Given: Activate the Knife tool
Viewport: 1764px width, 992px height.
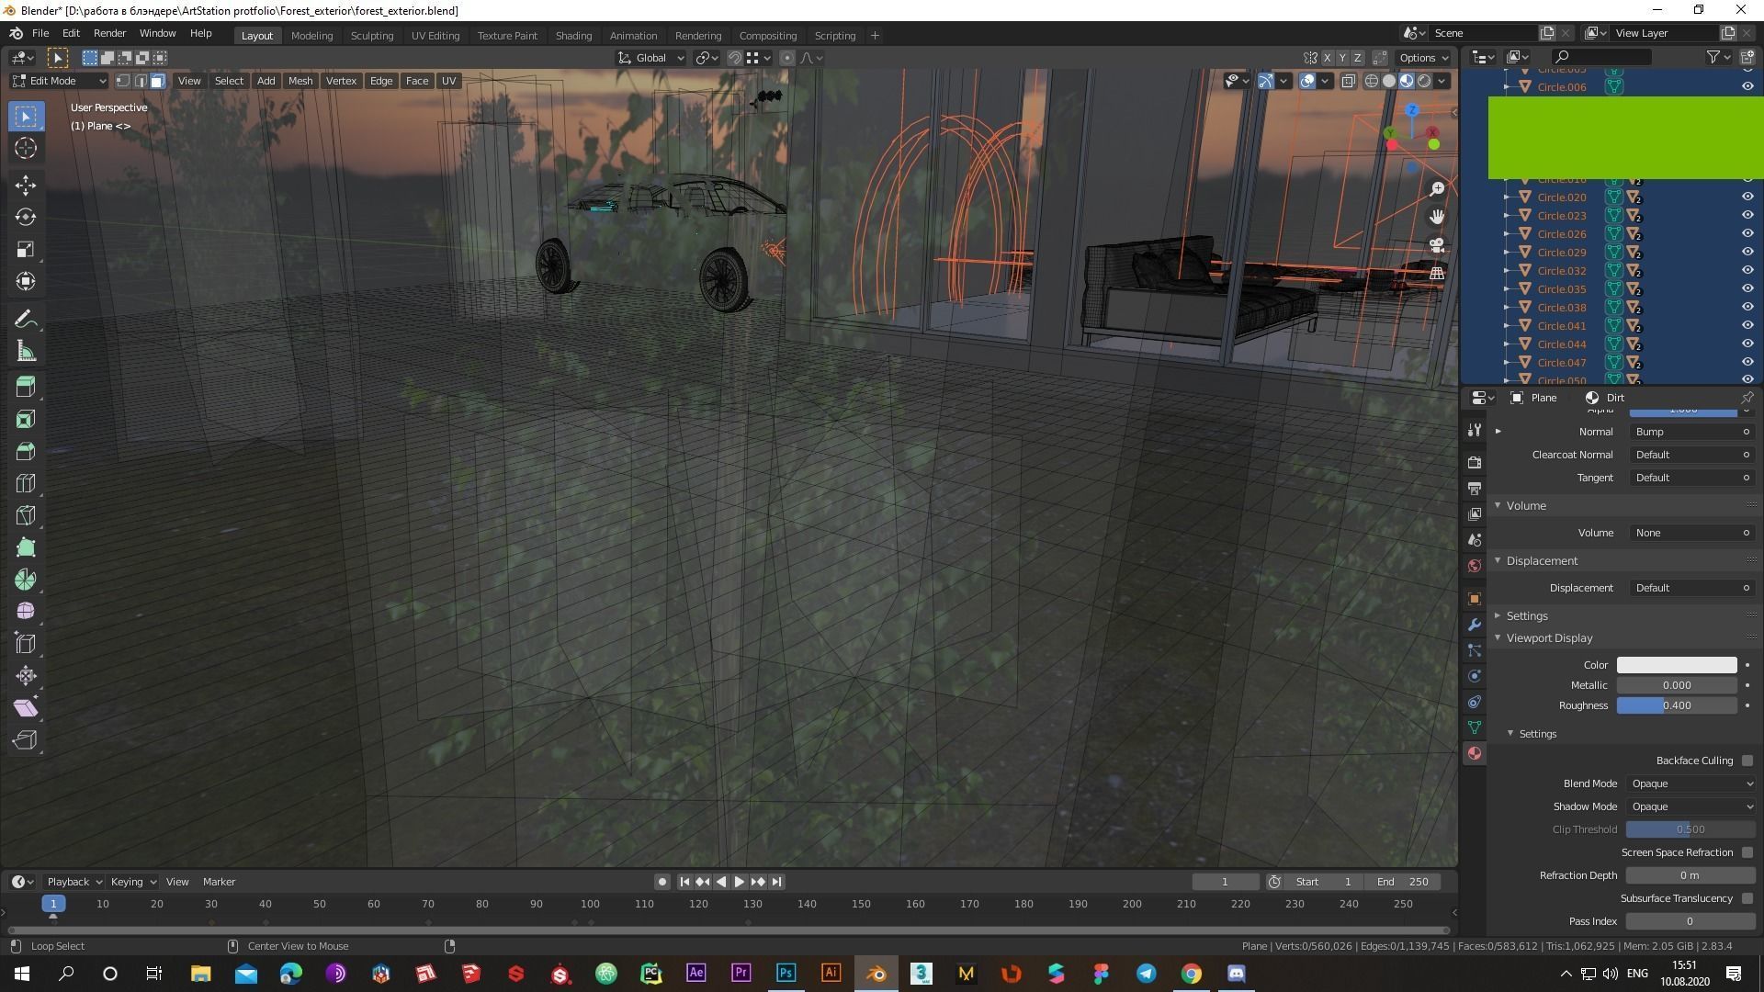Looking at the screenshot, I should pyautogui.click(x=26, y=515).
